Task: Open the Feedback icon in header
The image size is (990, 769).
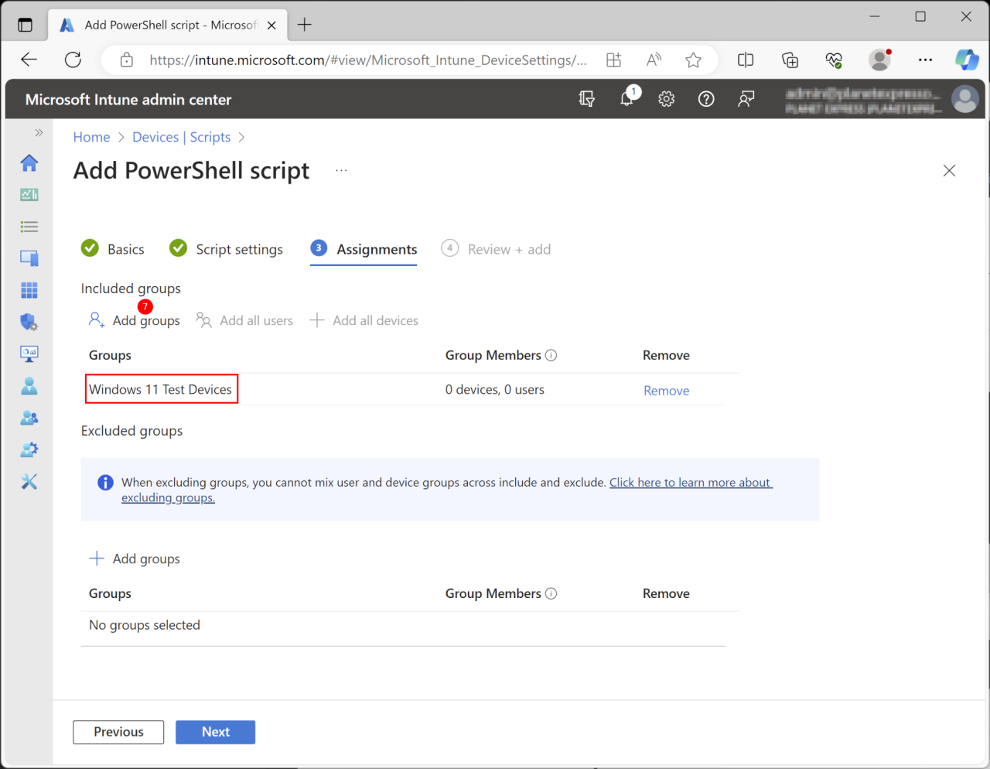Action: point(746,99)
